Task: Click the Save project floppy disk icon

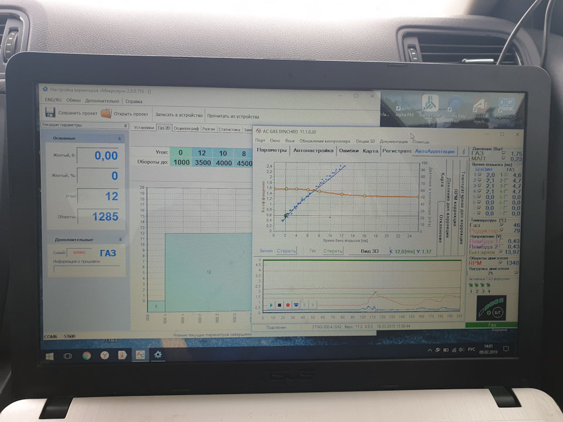Action: click(x=50, y=113)
